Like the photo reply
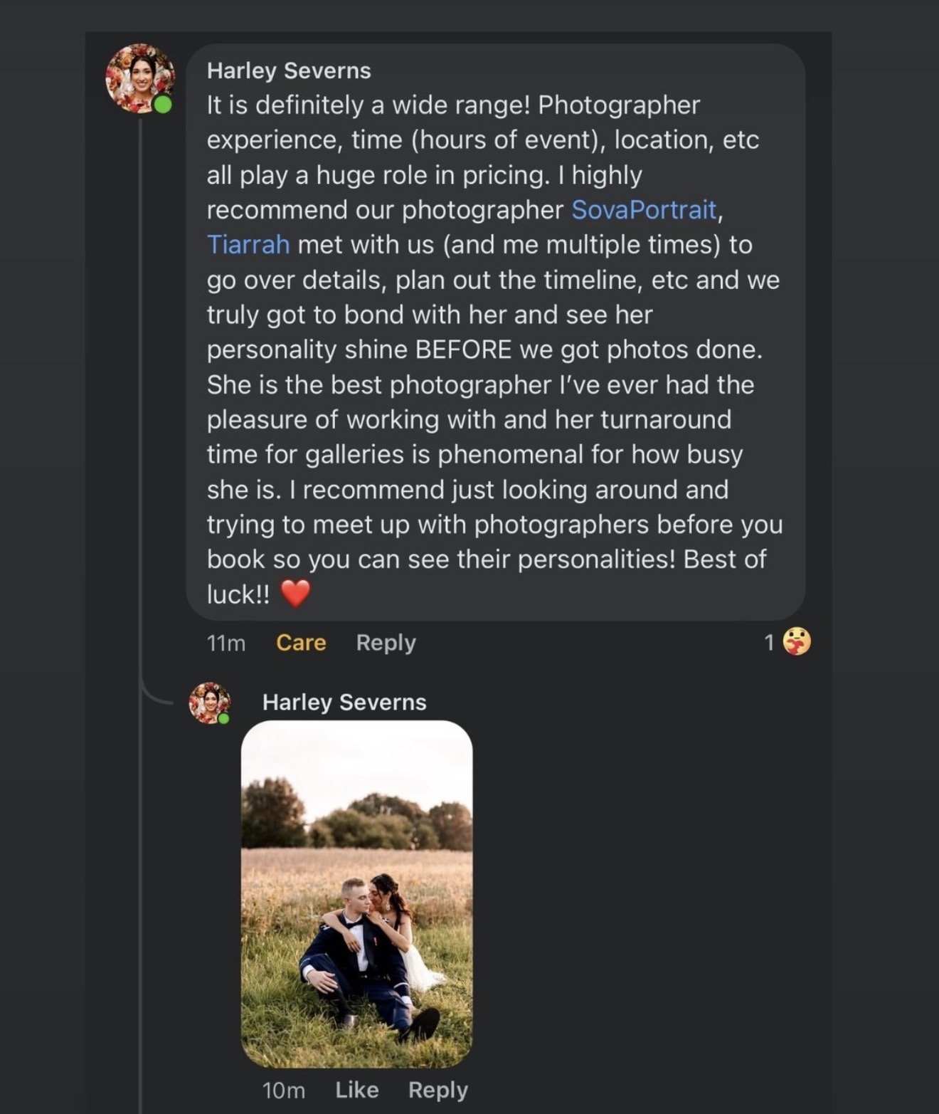 point(357,1090)
